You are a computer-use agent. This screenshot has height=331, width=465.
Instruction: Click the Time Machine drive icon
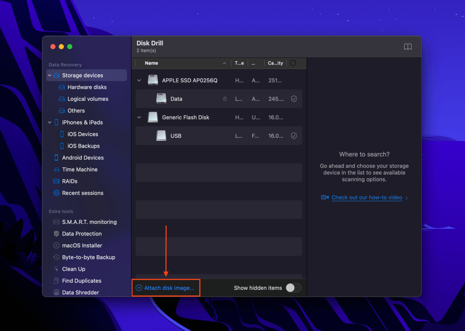click(56, 169)
